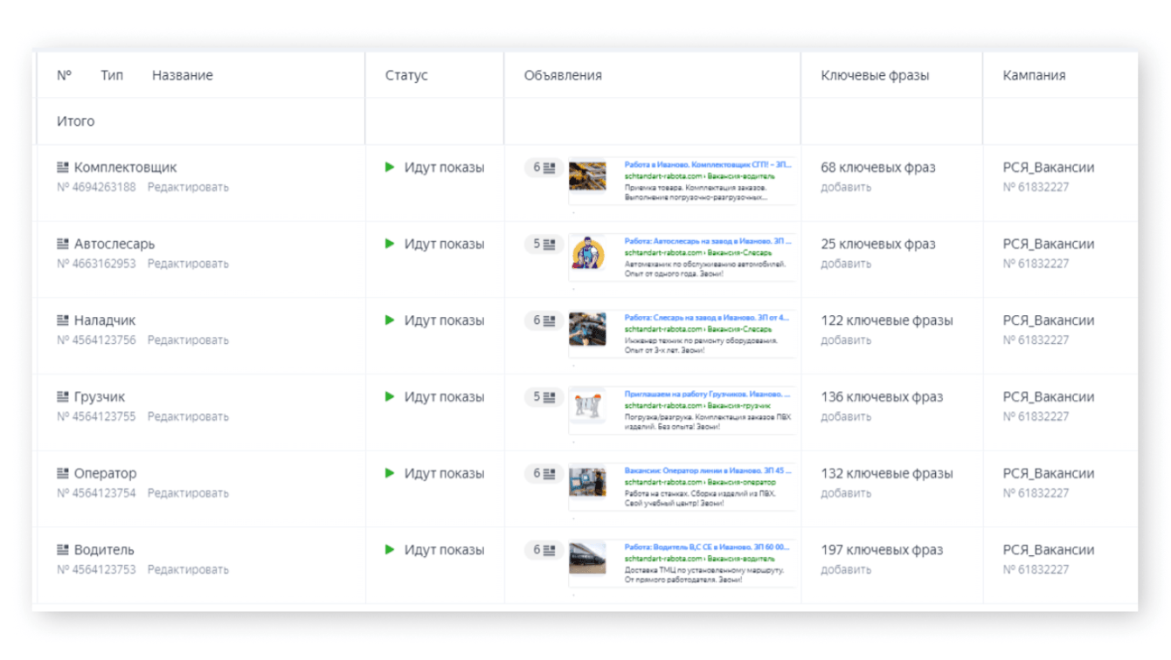
Task: Click the green play status icon for Водитель
Action: pyautogui.click(x=390, y=550)
